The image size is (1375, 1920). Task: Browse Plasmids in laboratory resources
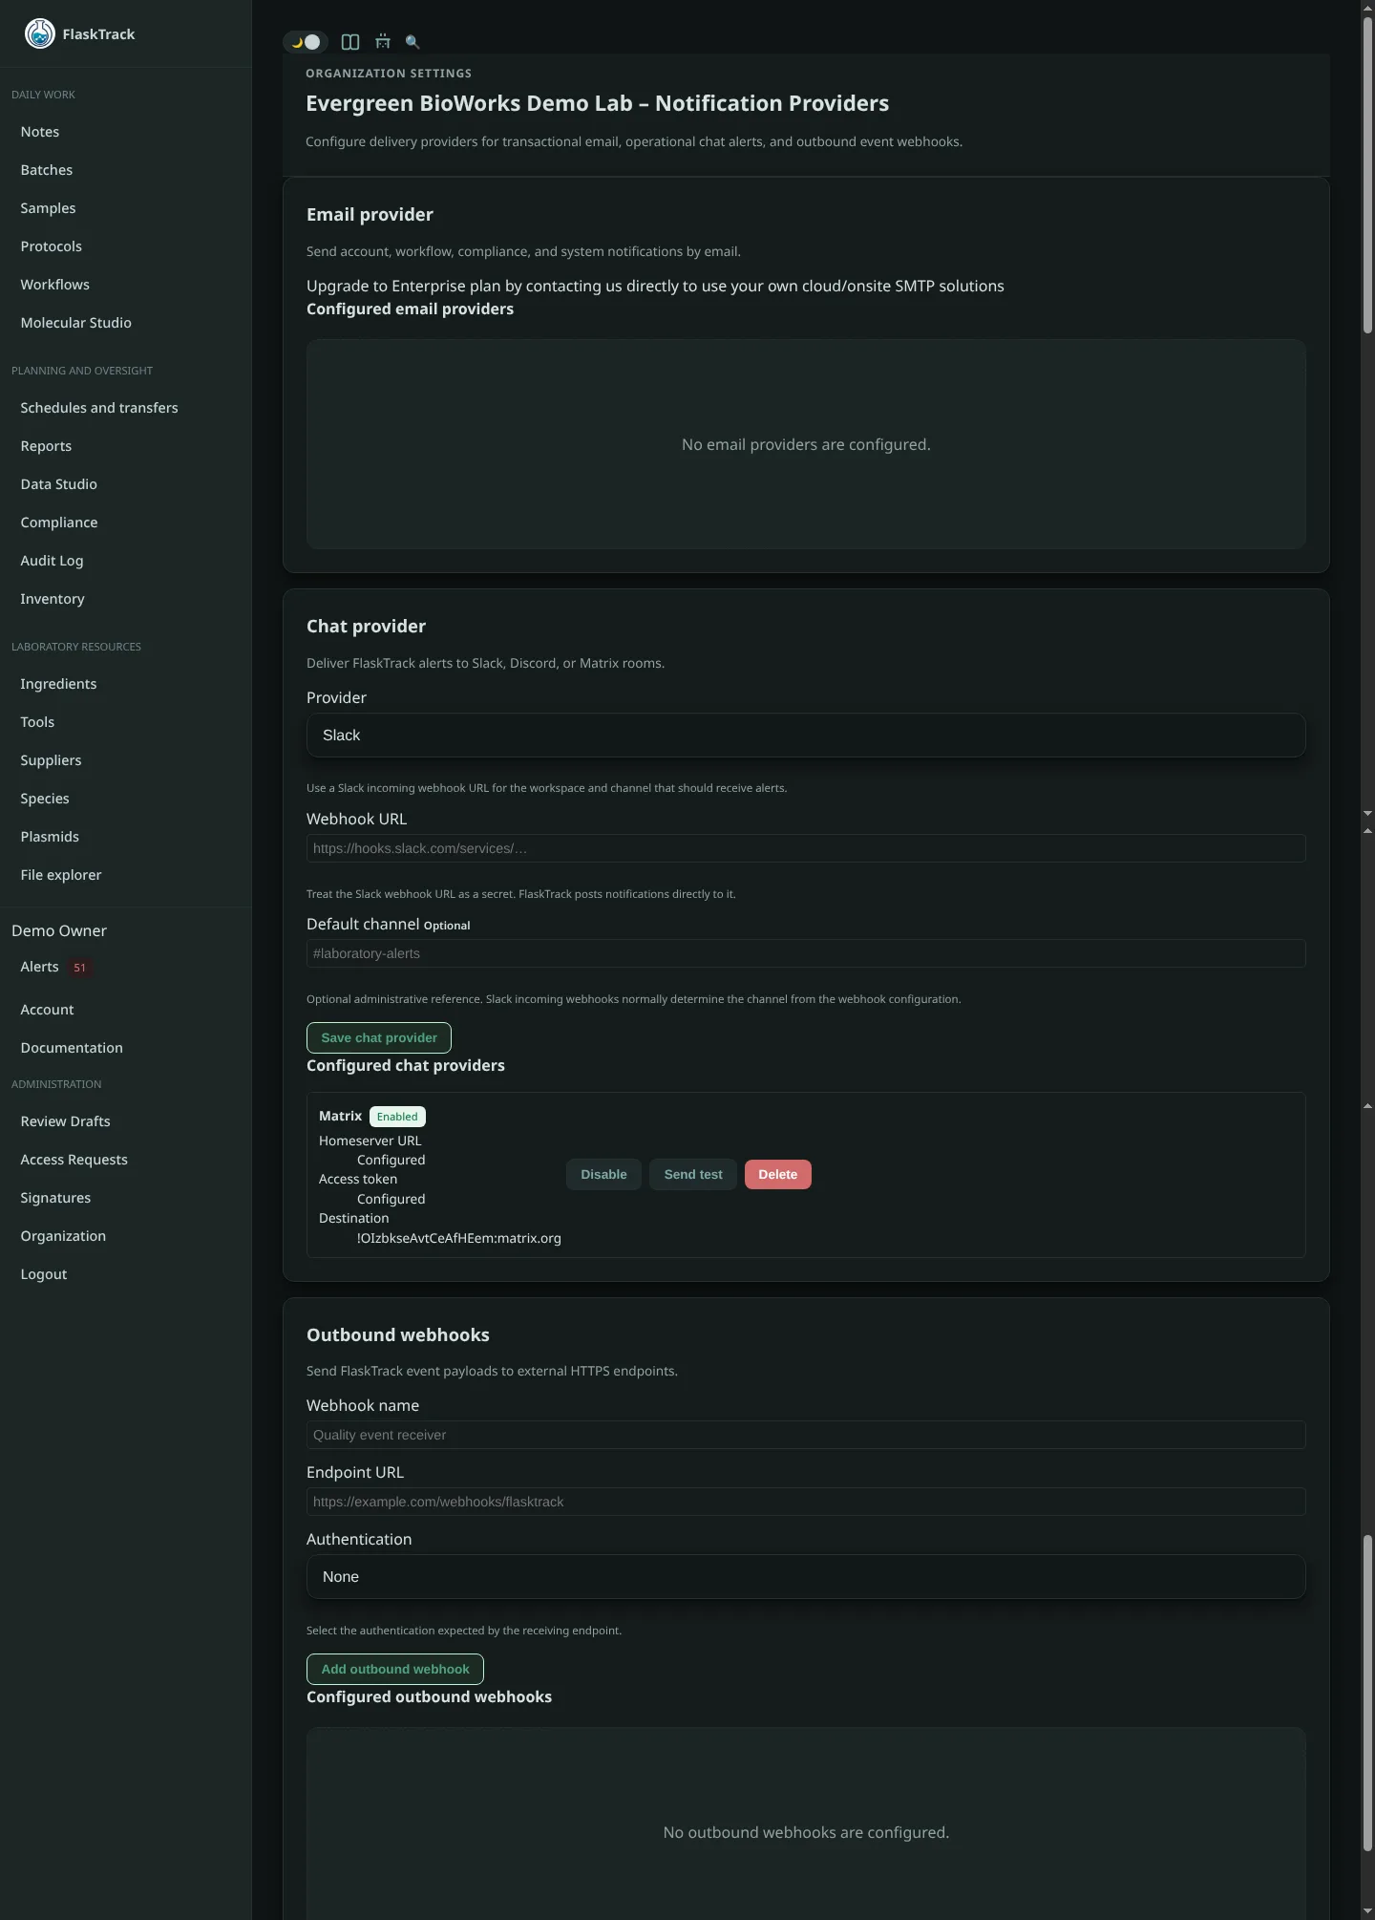[x=50, y=837]
